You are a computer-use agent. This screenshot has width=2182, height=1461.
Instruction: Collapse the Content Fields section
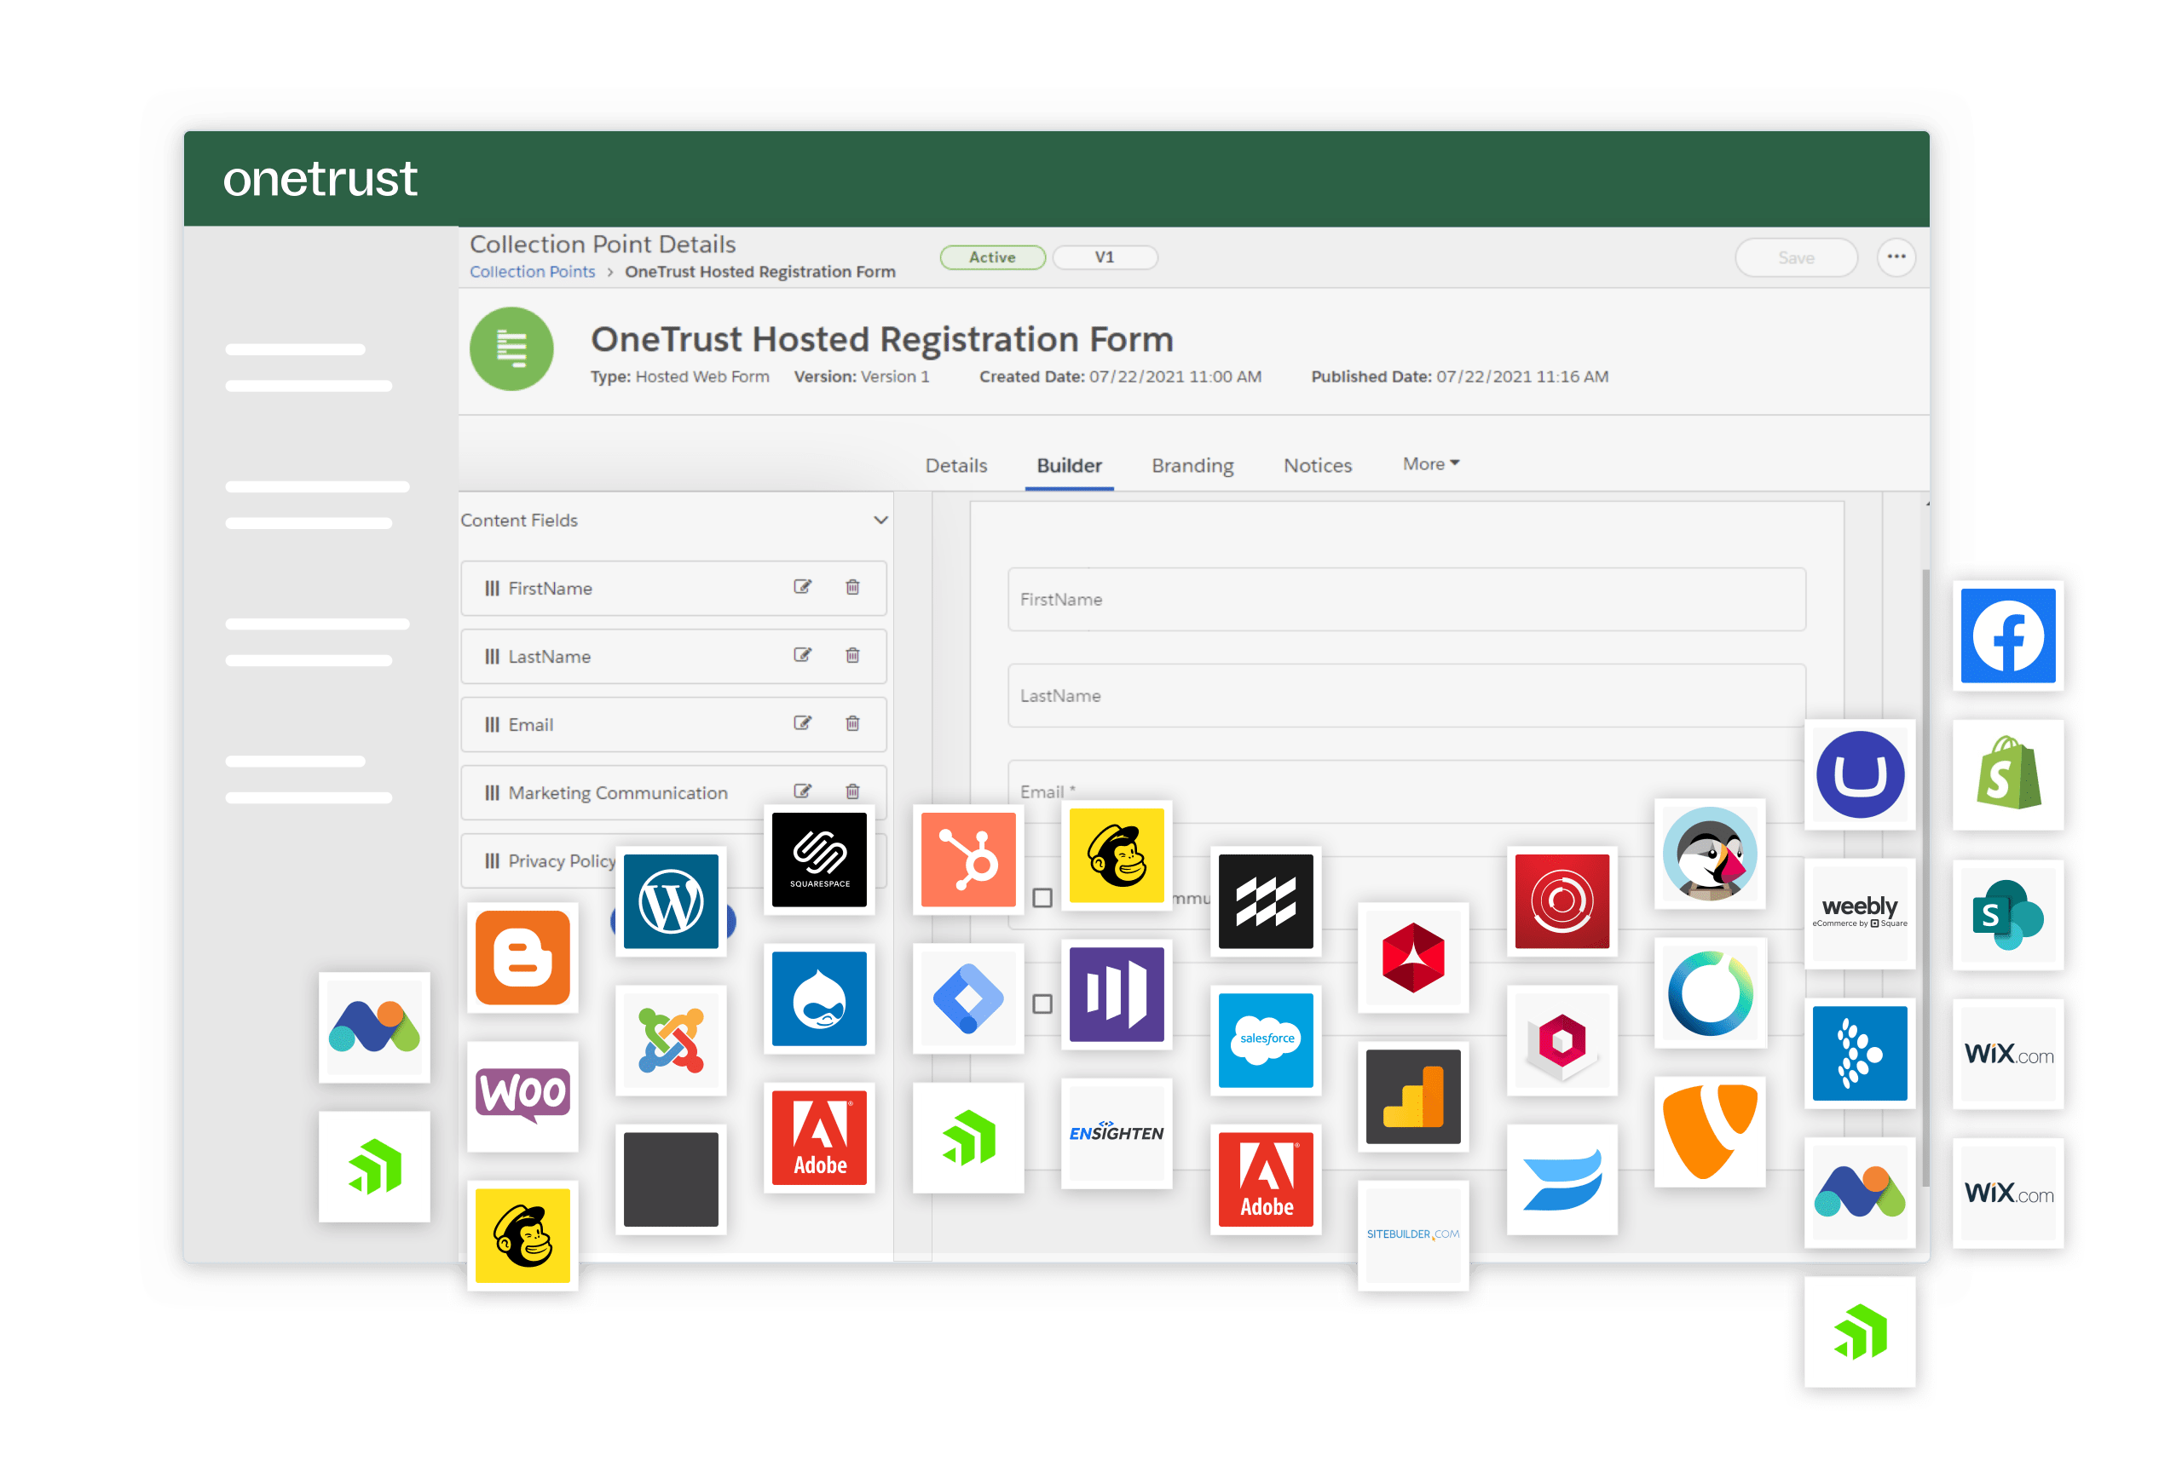pos(880,520)
